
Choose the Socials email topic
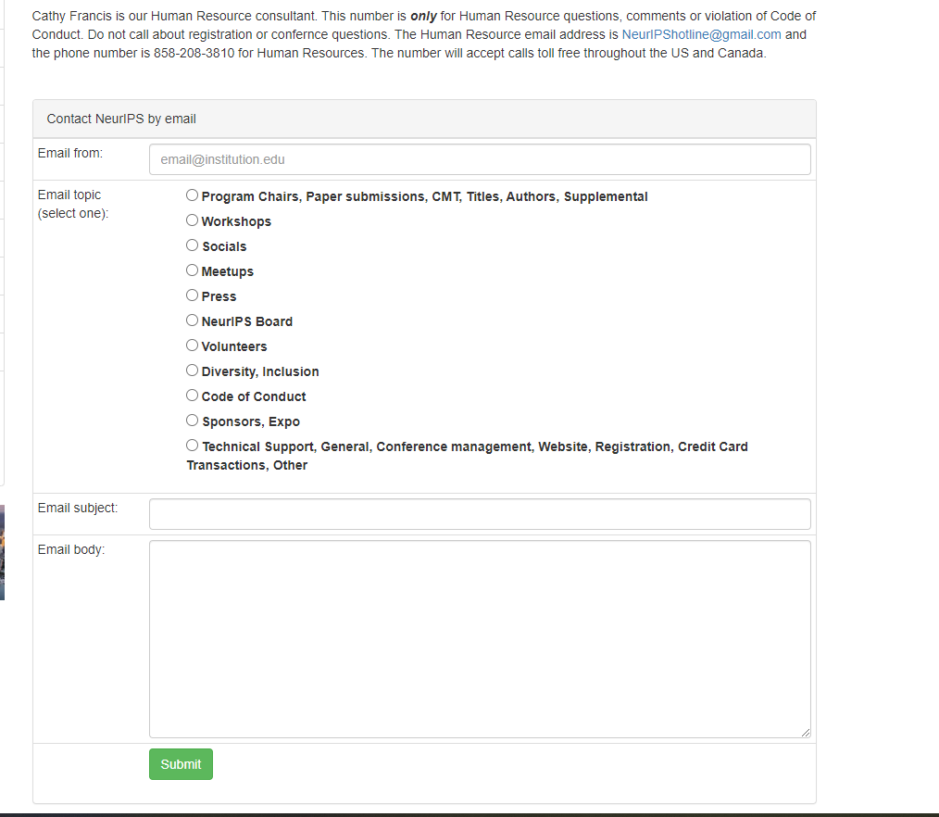tap(192, 245)
